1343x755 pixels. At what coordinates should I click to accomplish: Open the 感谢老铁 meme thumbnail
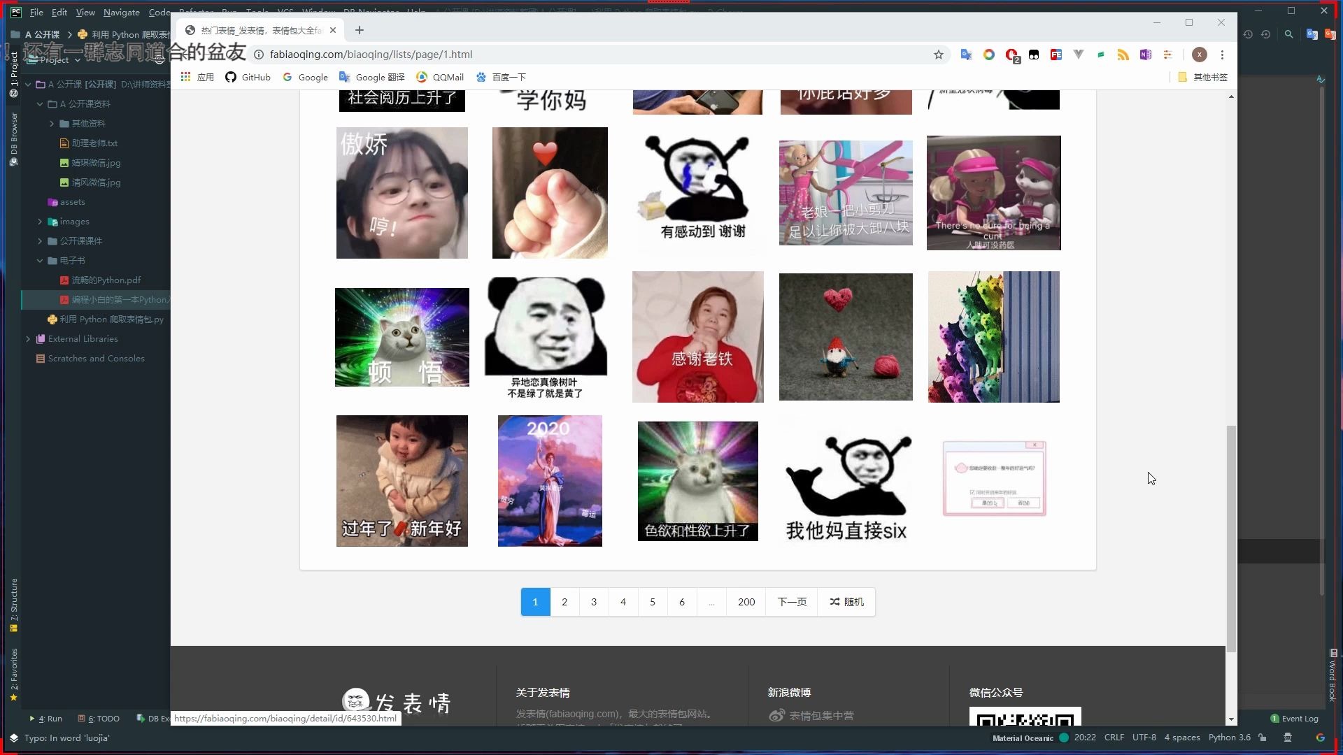(698, 337)
